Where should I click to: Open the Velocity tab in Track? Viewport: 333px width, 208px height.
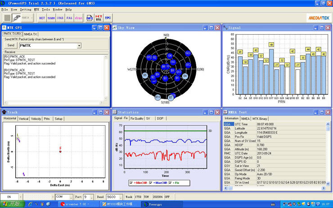(36, 119)
